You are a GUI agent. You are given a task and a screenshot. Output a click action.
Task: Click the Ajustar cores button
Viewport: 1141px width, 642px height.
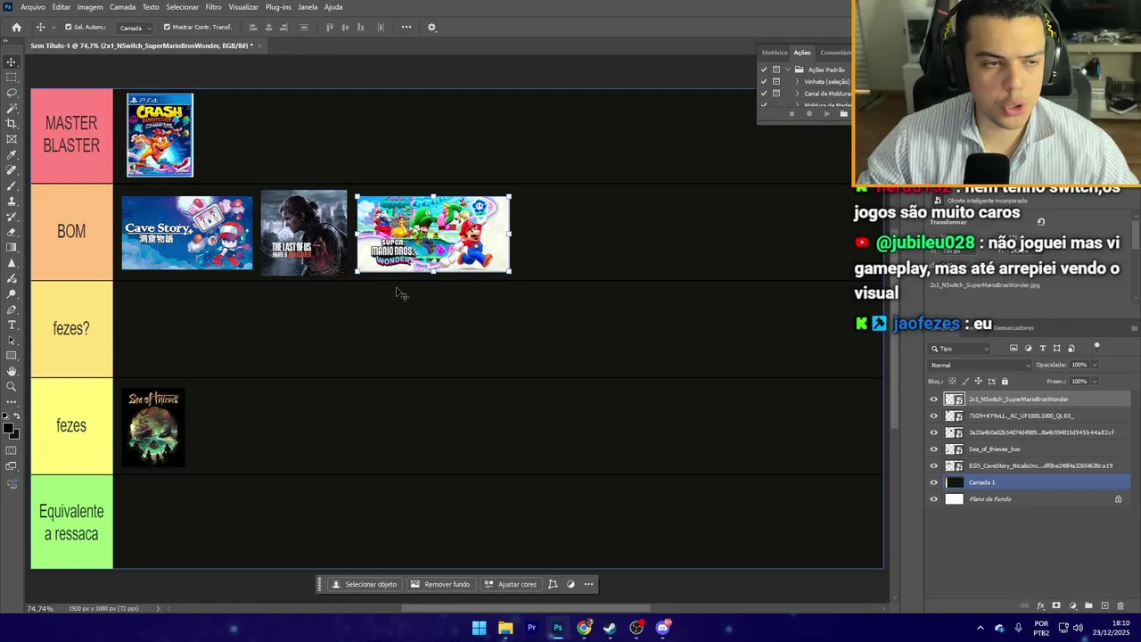point(511,585)
